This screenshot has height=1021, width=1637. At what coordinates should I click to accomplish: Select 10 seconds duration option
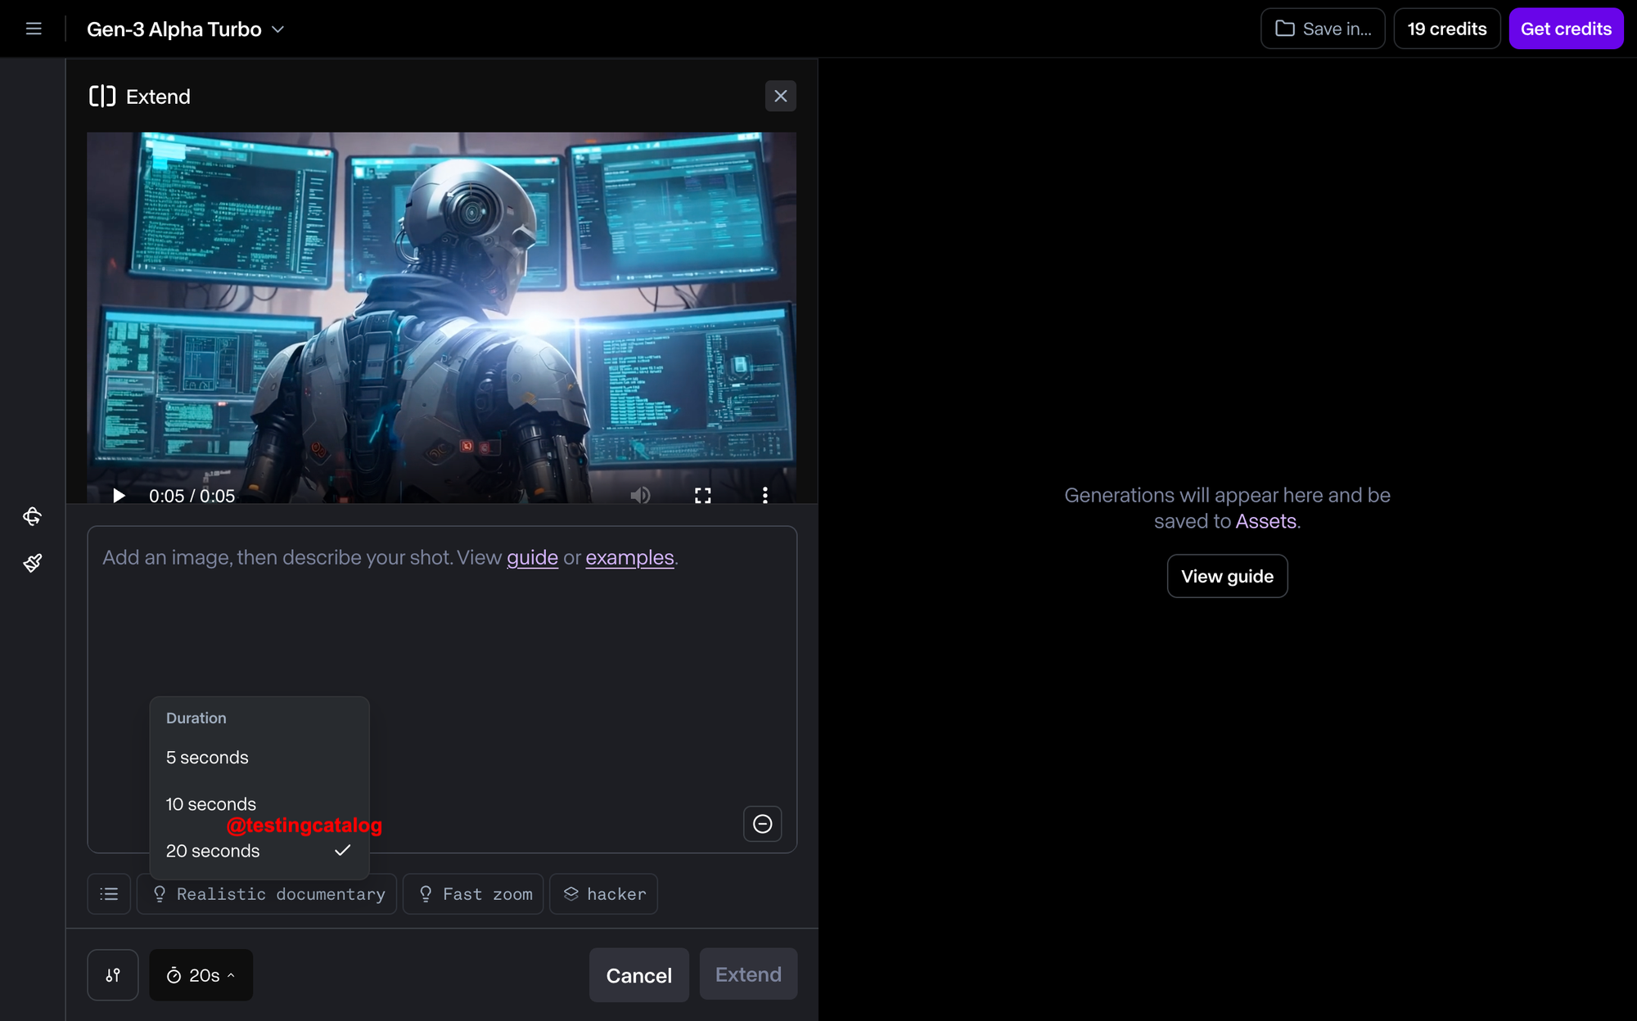click(210, 803)
